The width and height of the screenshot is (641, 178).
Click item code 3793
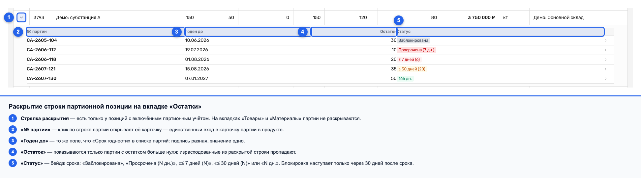[39, 18]
